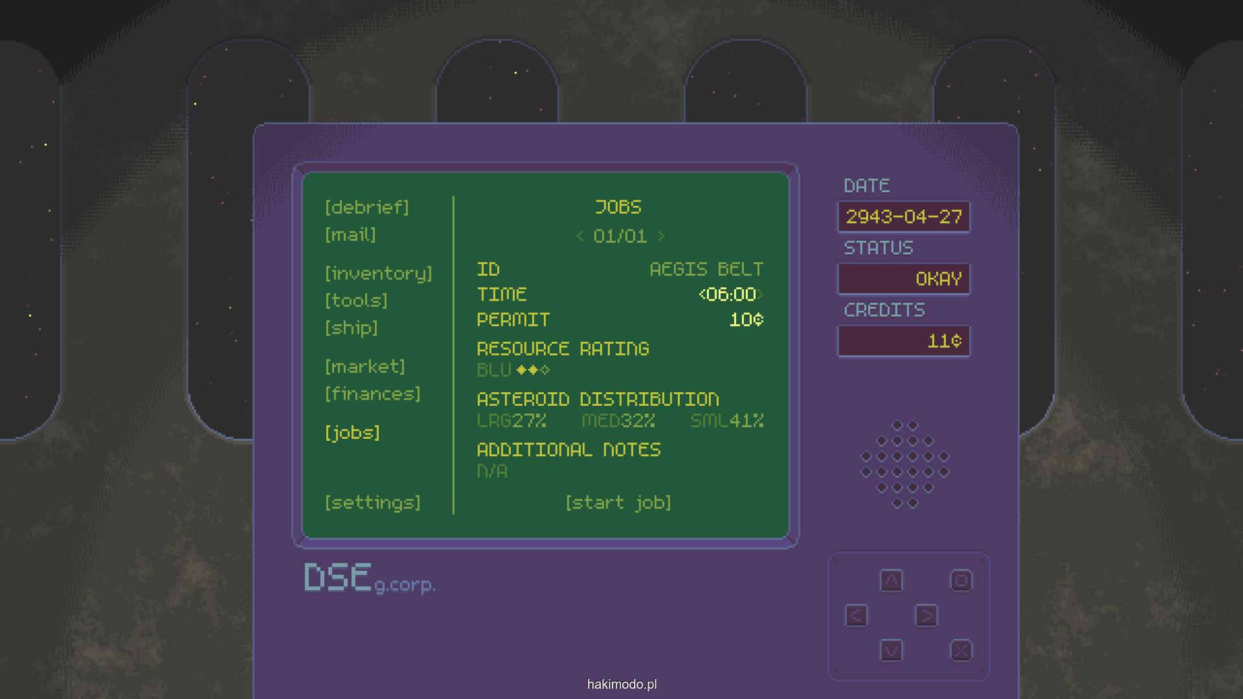The image size is (1243, 699).
Task: Open the mail menu entry
Action: (x=350, y=234)
